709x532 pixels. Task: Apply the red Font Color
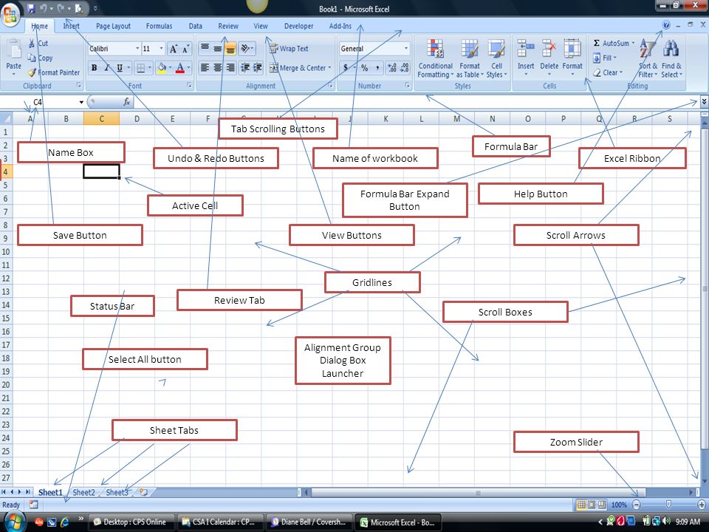click(180, 68)
